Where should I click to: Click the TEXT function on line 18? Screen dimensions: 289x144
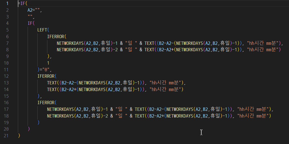pos(139,116)
